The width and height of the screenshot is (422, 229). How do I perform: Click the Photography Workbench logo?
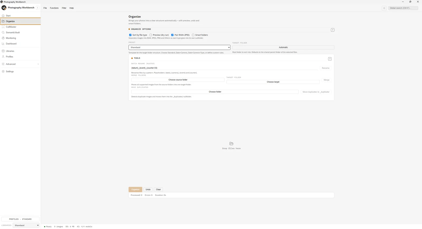coord(4,8)
